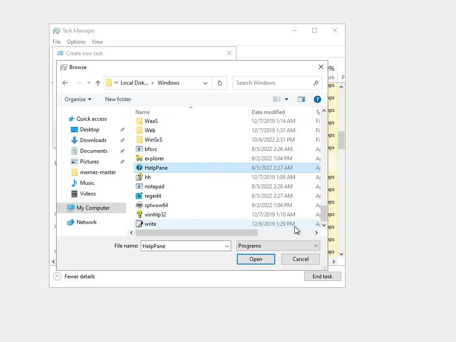Go up one folder level arrow

pos(98,83)
